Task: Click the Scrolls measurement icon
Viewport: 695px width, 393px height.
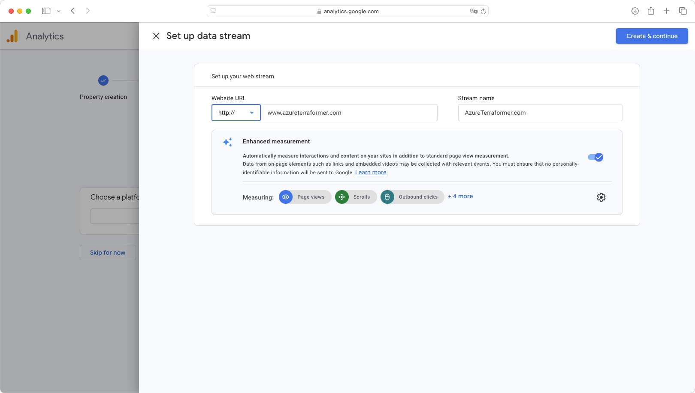Action: [x=342, y=197]
